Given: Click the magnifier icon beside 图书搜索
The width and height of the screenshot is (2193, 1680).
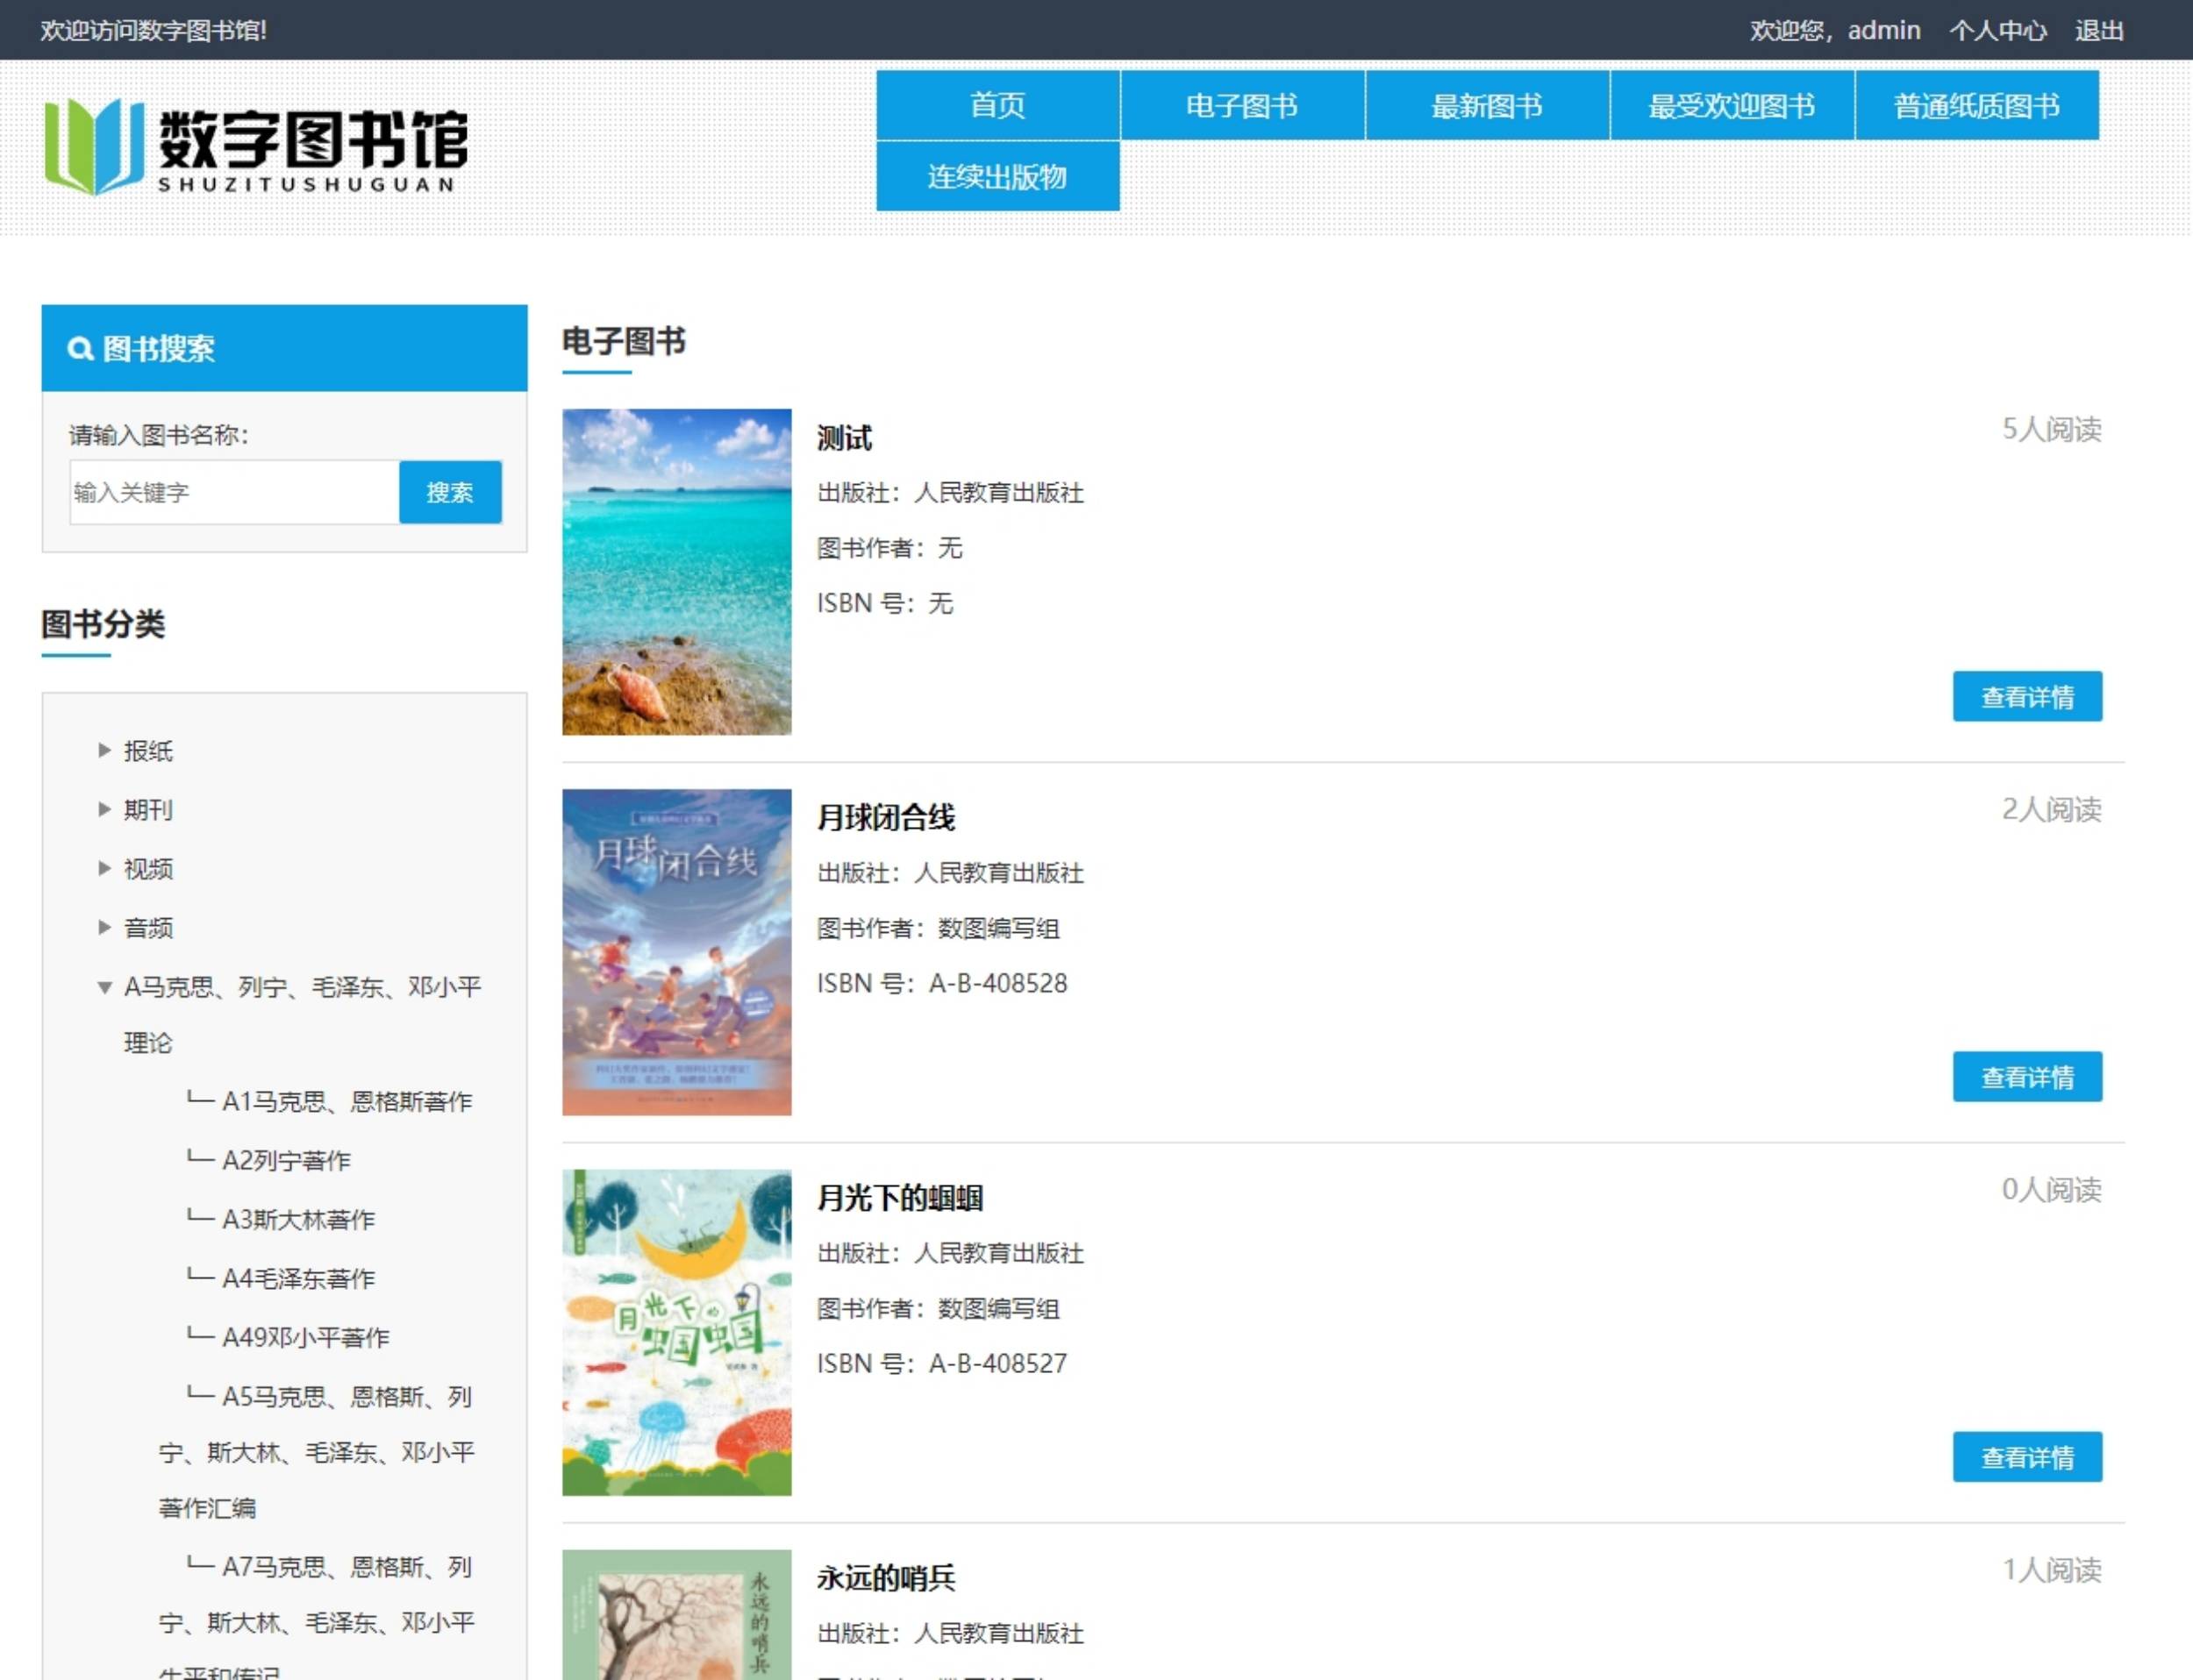Looking at the screenshot, I should click(x=79, y=349).
